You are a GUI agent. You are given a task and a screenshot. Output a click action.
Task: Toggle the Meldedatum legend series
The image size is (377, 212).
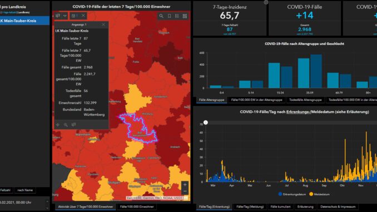[320, 194]
